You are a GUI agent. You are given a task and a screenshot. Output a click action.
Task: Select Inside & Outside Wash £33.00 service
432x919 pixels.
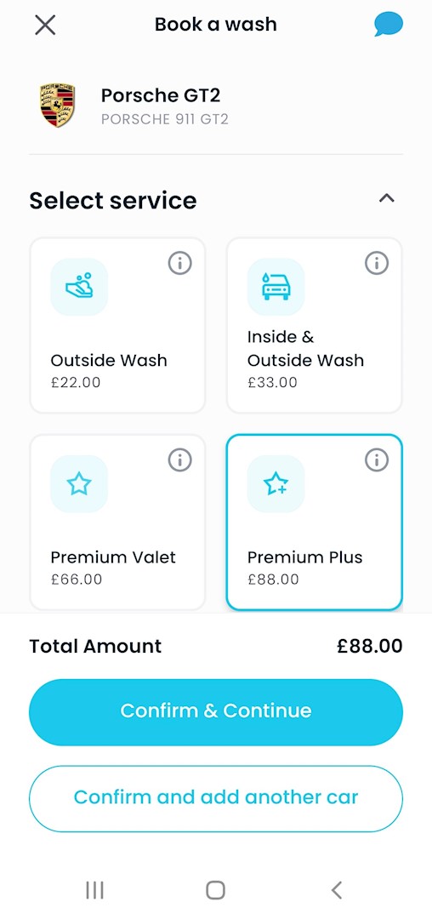click(x=315, y=325)
